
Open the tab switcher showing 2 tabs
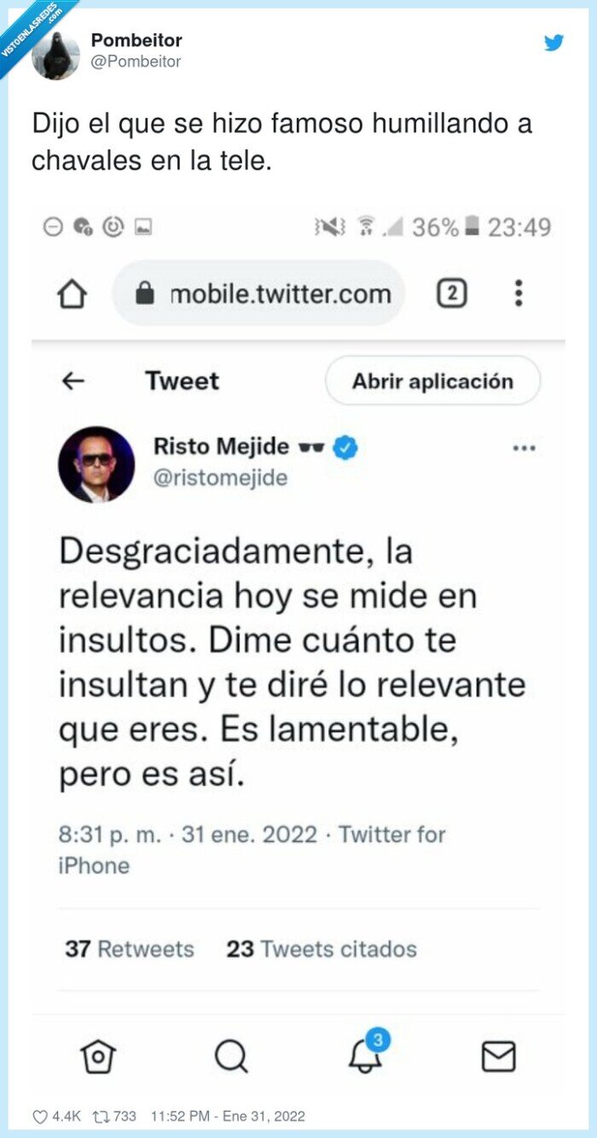pyautogui.click(x=453, y=293)
